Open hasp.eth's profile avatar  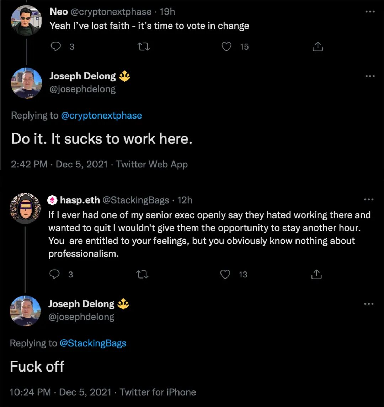25,208
